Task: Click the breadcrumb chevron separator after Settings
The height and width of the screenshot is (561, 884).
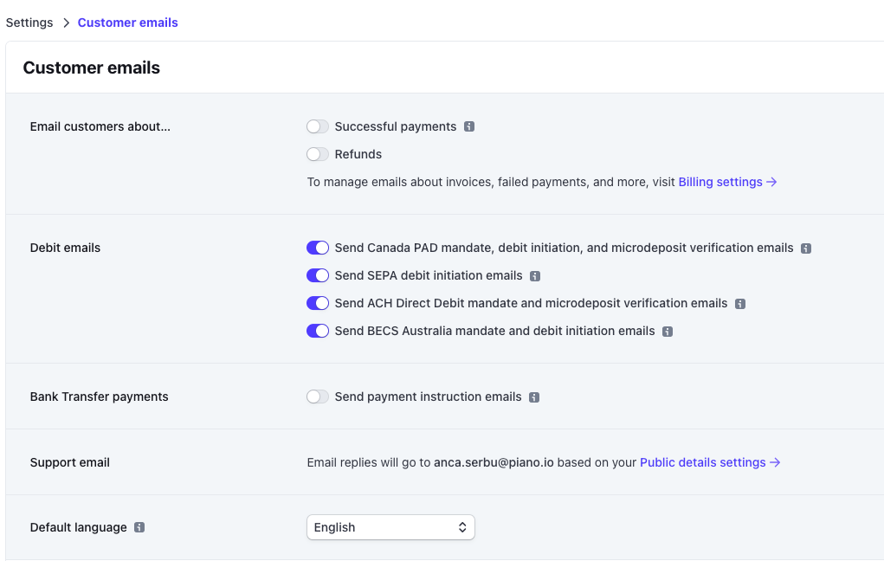Action: 66,23
